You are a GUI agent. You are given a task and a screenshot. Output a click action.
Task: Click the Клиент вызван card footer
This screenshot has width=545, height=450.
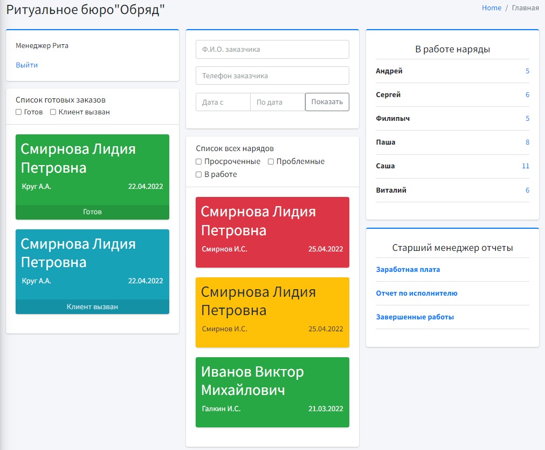coord(93,306)
